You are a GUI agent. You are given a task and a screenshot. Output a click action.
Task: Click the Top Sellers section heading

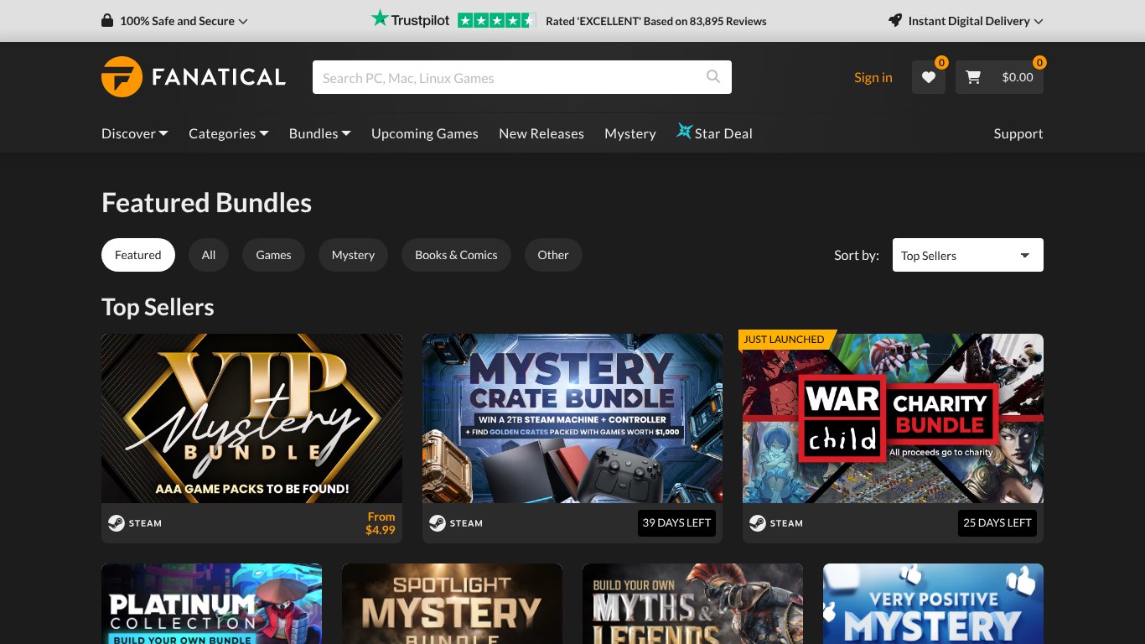point(158,307)
